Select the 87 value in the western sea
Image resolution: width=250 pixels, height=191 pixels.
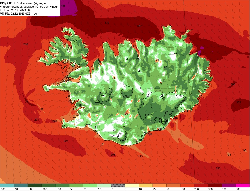point(42,109)
